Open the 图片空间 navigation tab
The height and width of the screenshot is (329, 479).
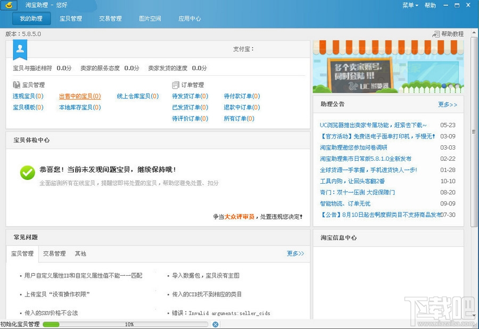(x=150, y=19)
